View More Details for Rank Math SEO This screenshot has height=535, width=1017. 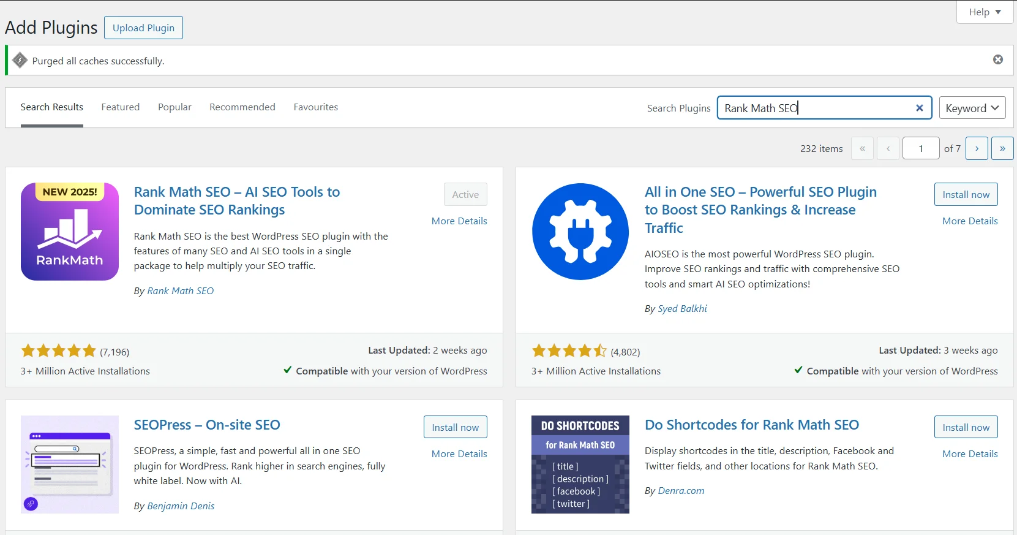click(459, 221)
